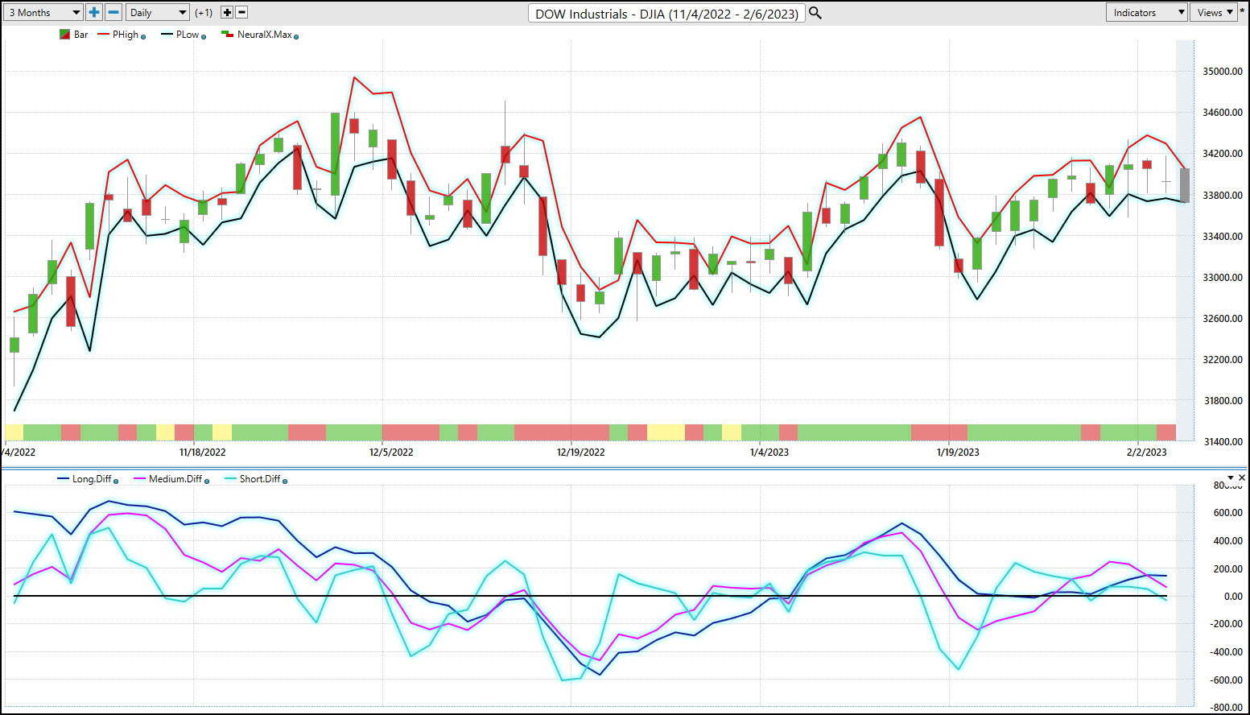This screenshot has width=1250, height=715.
Task: Click the PLow black line legend swatch
Action: click(x=167, y=35)
